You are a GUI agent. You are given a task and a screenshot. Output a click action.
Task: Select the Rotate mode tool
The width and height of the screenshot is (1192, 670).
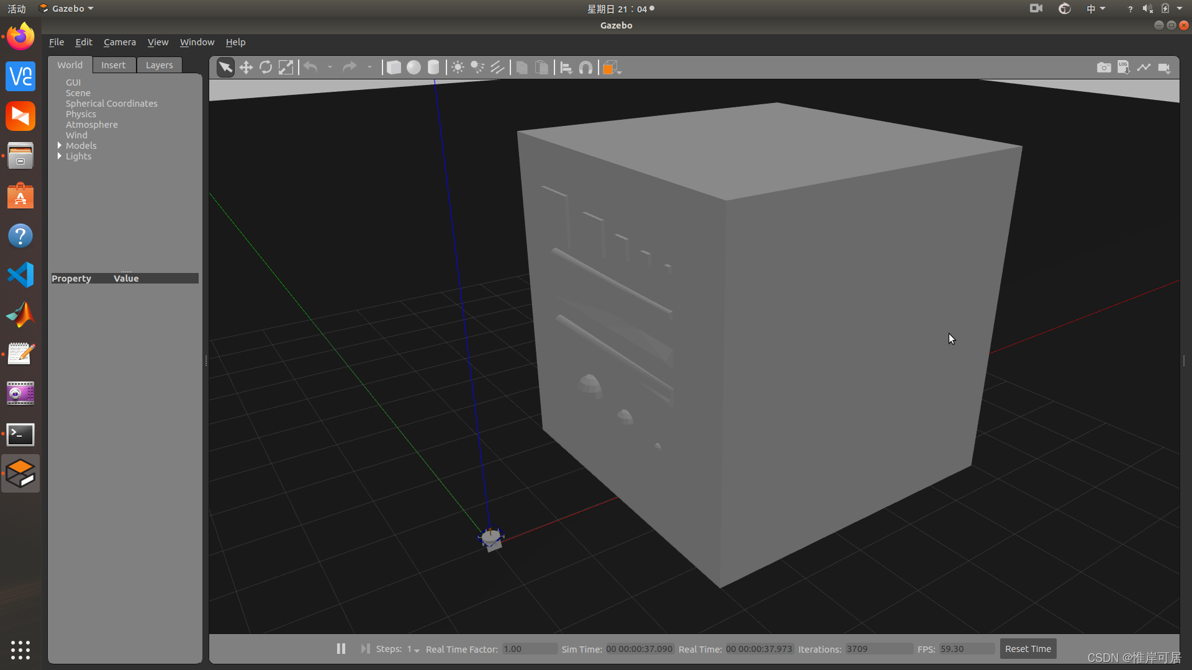[x=266, y=68]
